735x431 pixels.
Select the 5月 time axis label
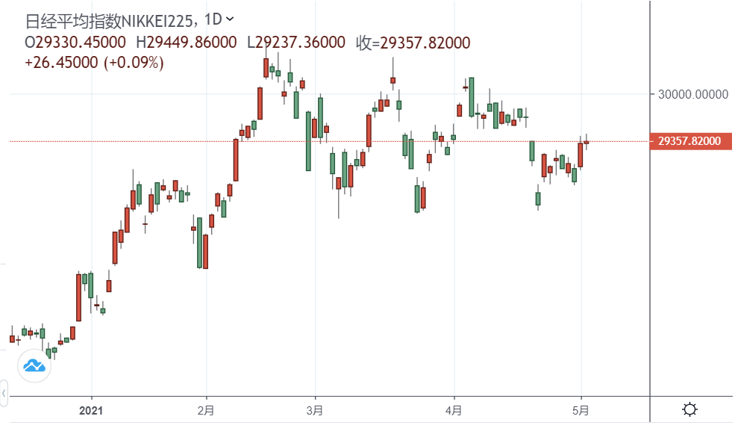click(x=581, y=410)
